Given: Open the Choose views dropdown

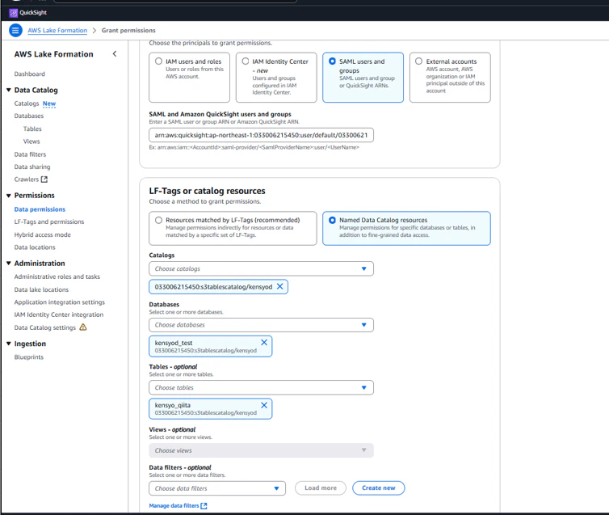Looking at the screenshot, I should coord(261,450).
